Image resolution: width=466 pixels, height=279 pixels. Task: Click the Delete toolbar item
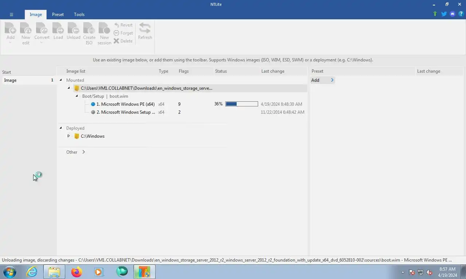click(x=123, y=41)
